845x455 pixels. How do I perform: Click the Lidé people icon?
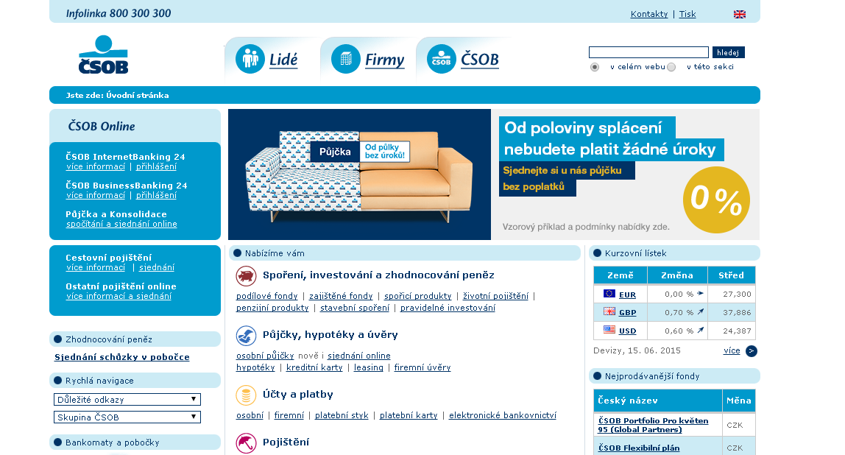click(250, 59)
